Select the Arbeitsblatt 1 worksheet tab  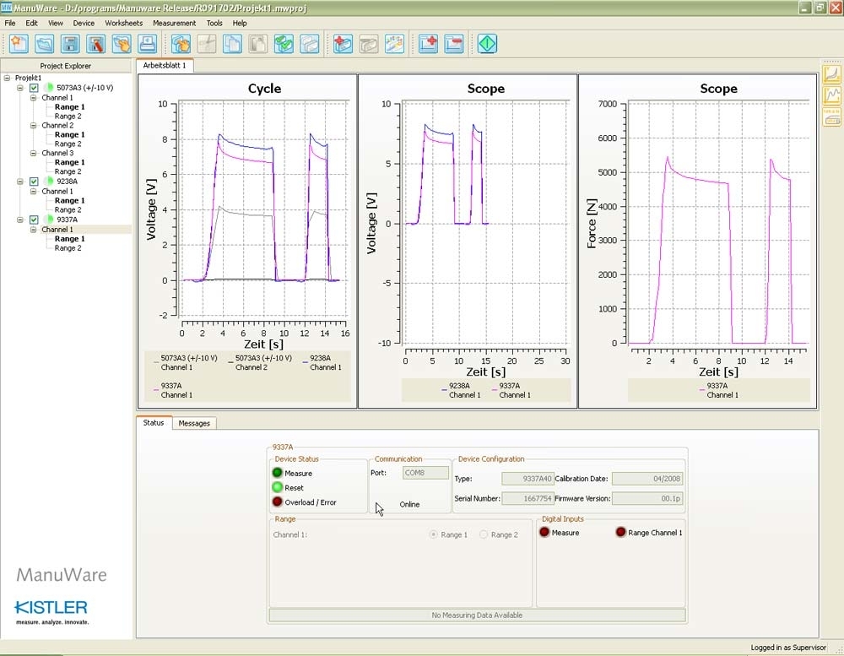pyautogui.click(x=165, y=65)
